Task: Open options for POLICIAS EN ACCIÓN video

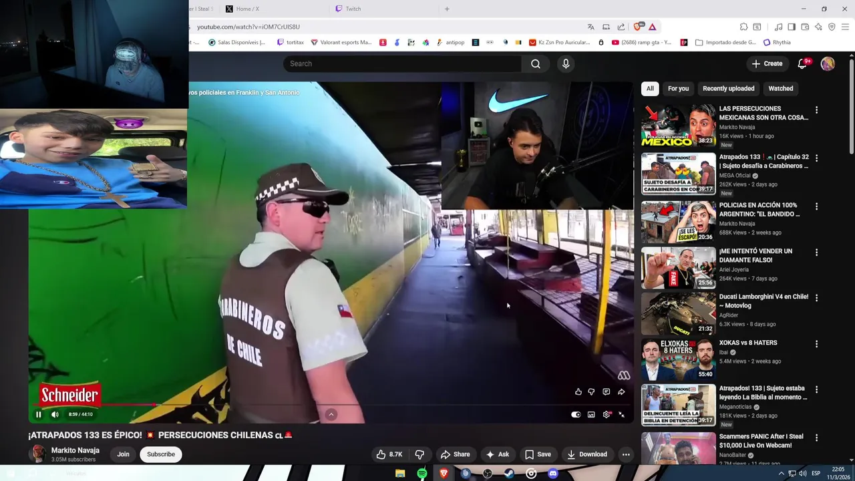Action: (816, 206)
